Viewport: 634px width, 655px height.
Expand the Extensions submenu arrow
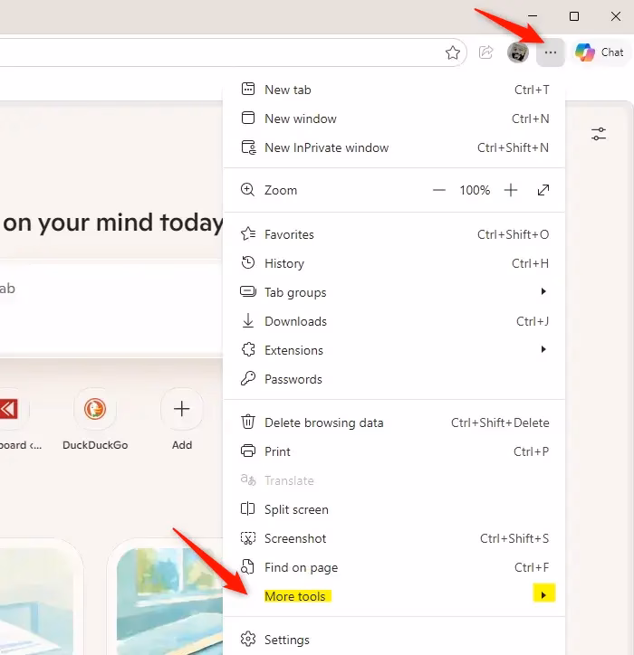pyautogui.click(x=543, y=349)
